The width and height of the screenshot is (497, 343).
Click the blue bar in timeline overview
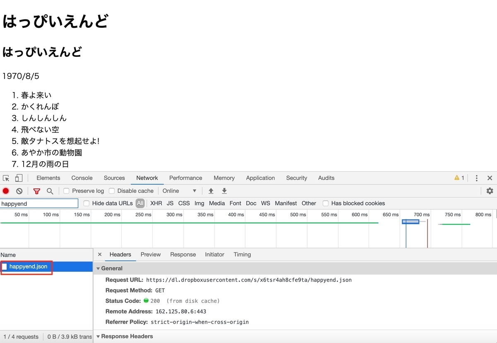pyautogui.click(x=410, y=222)
